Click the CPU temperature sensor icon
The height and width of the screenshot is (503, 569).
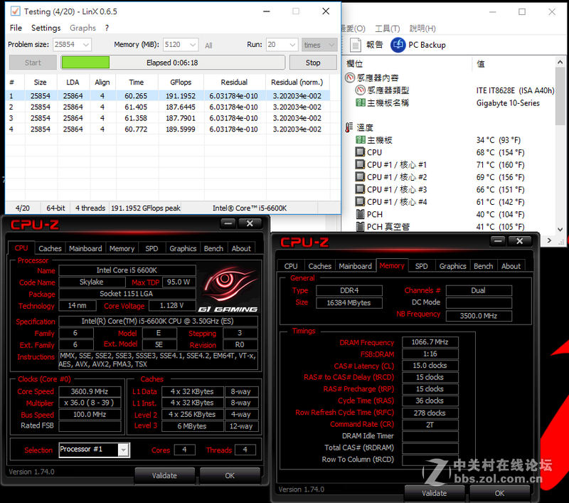coord(360,152)
